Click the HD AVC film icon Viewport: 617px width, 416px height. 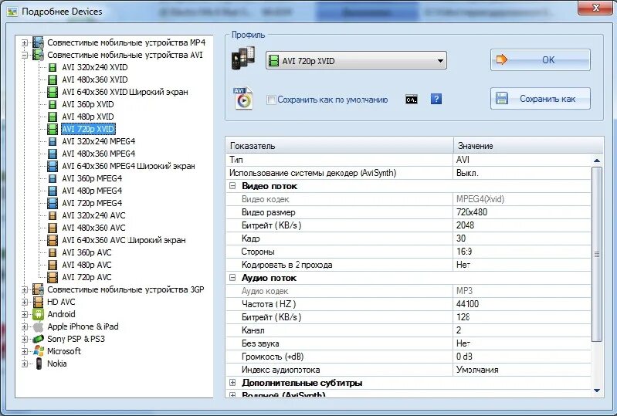pos(38,302)
